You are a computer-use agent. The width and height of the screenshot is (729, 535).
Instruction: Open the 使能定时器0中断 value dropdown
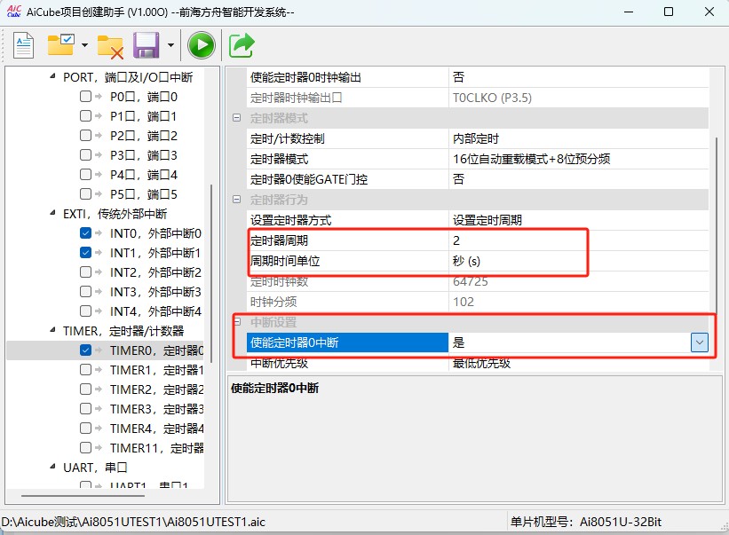[x=699, y=342]
